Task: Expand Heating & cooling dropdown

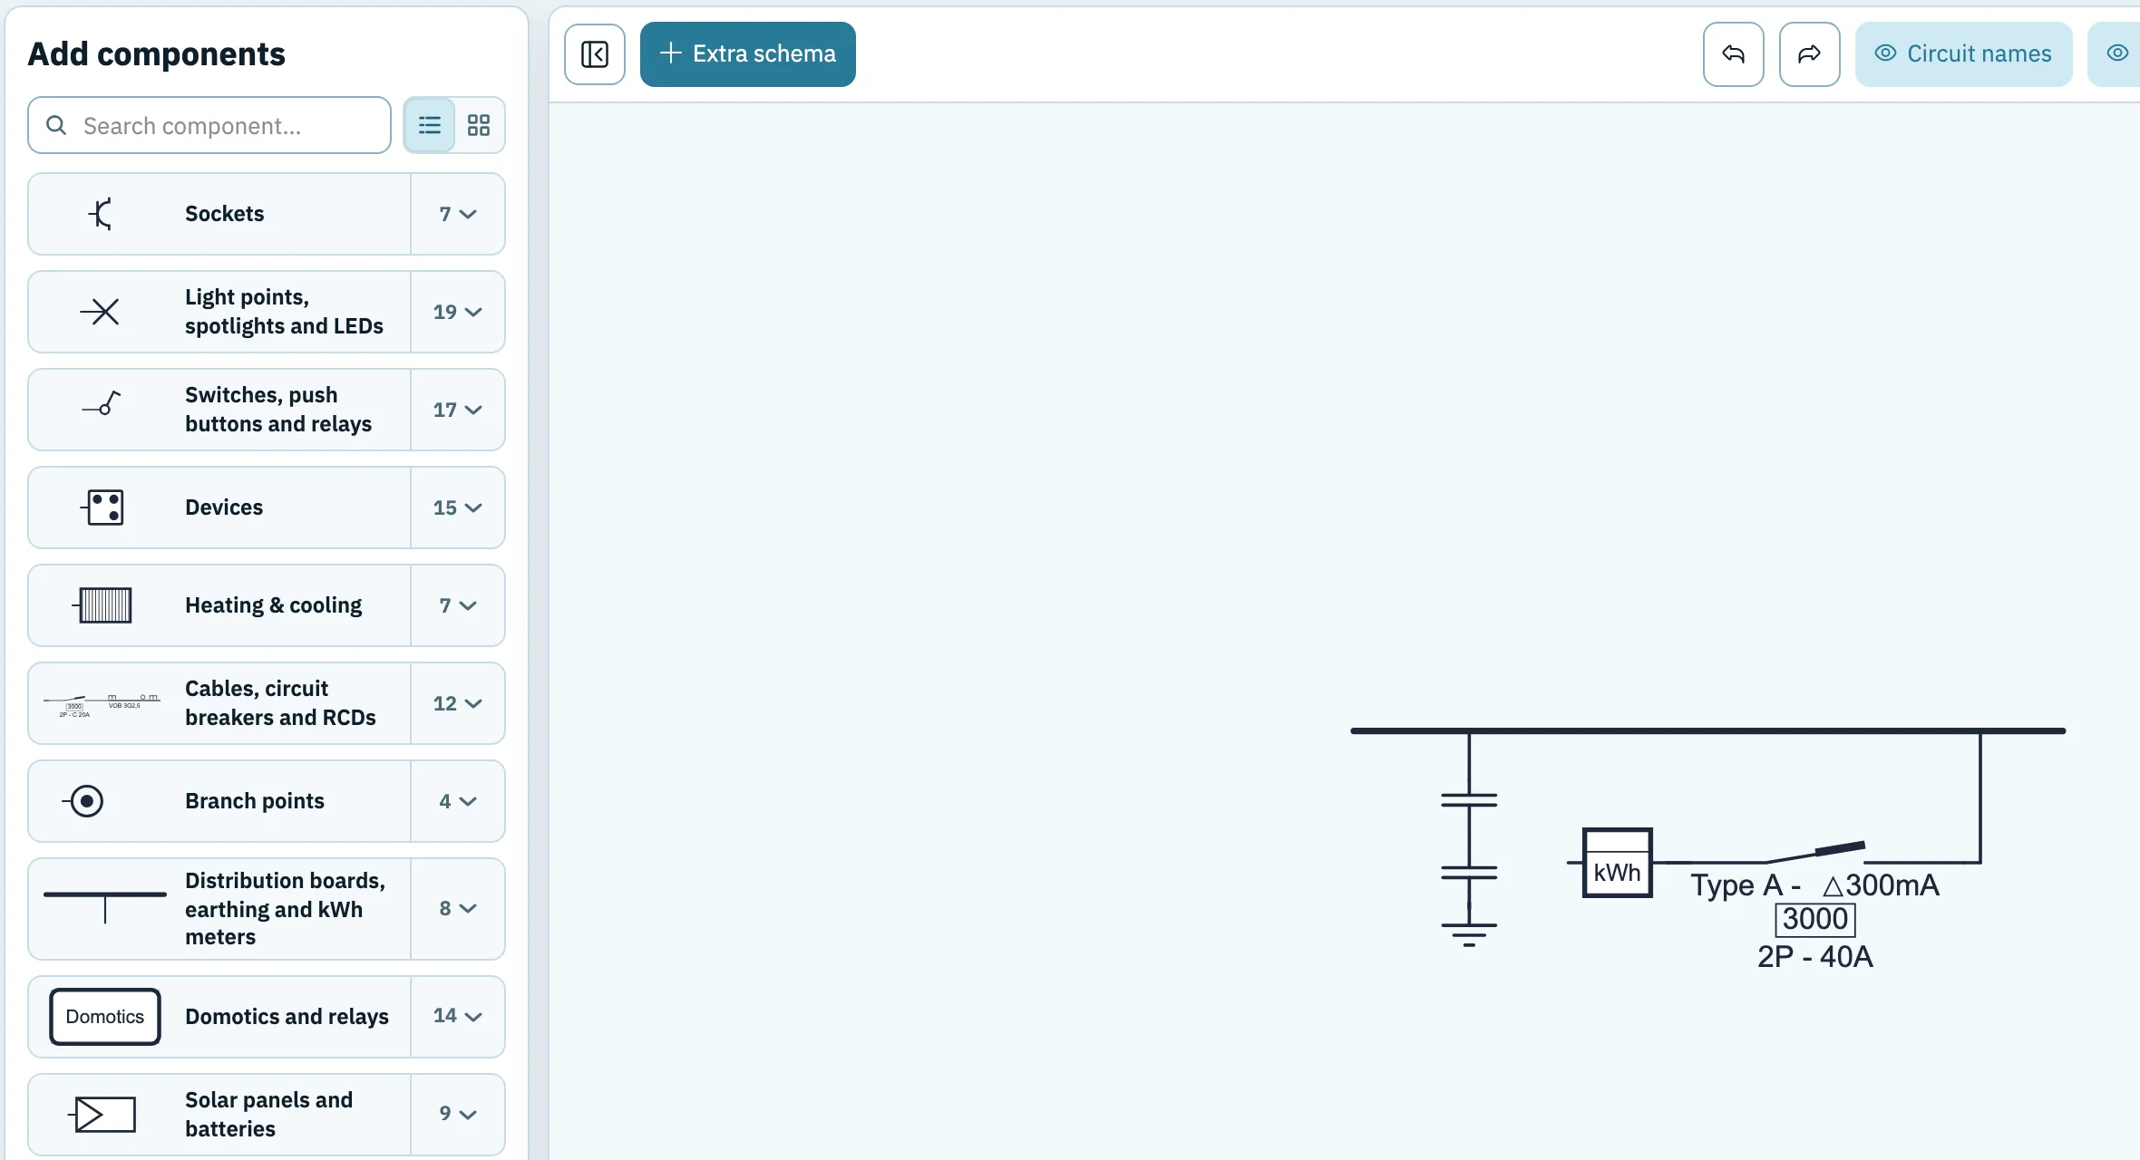Action: 458,605
